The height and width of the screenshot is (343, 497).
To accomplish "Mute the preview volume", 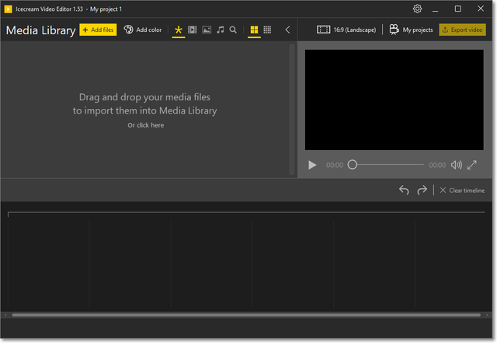I will click(x=456, y=165).
